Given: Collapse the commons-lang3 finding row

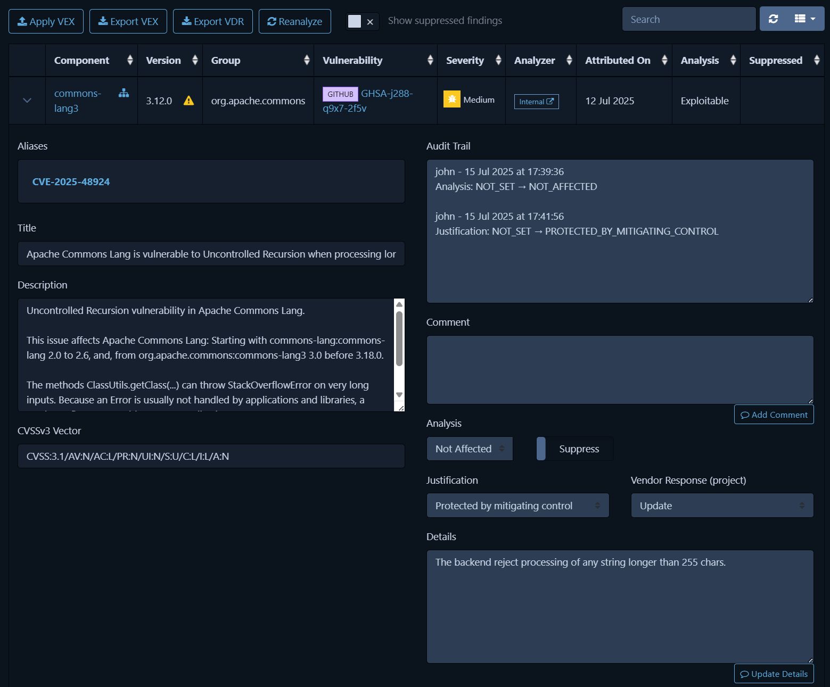Looking at the screenshot, I should [27, 100].
